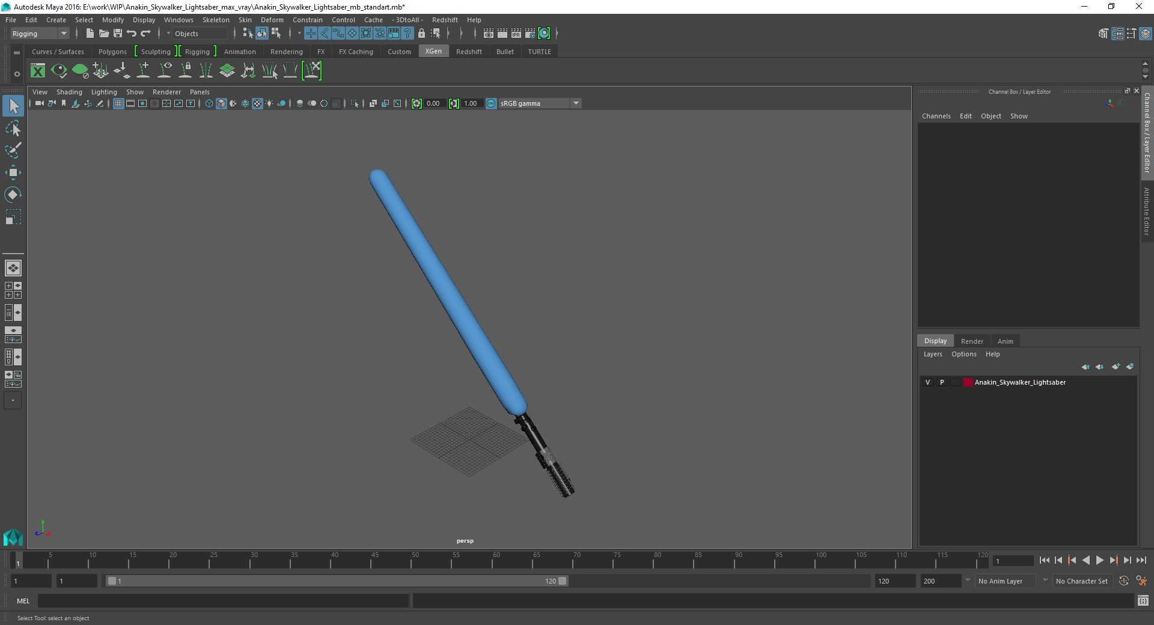Screen dimensions: 1154x625
Task: Switch to the Rendering shelf tab
Action: click(x=287, y=52)
